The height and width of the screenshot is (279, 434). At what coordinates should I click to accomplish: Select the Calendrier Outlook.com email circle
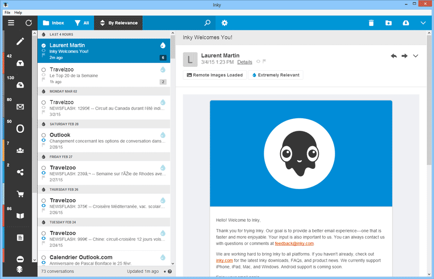click(43, 257)
